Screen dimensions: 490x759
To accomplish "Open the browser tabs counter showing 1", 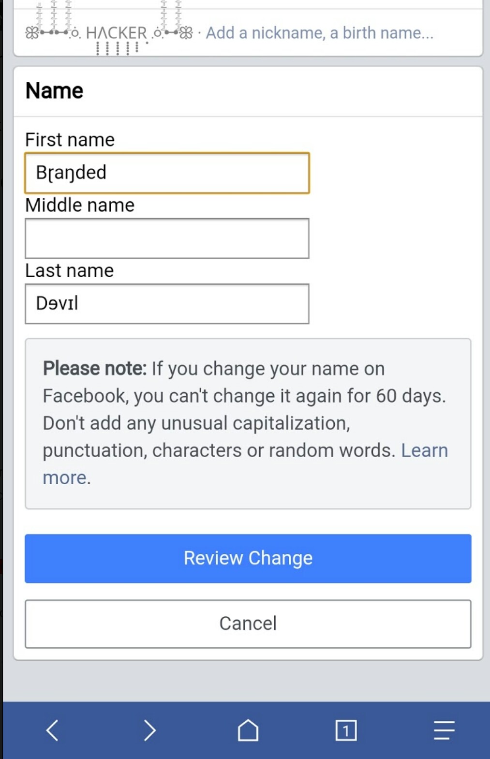I will [345, 730].
